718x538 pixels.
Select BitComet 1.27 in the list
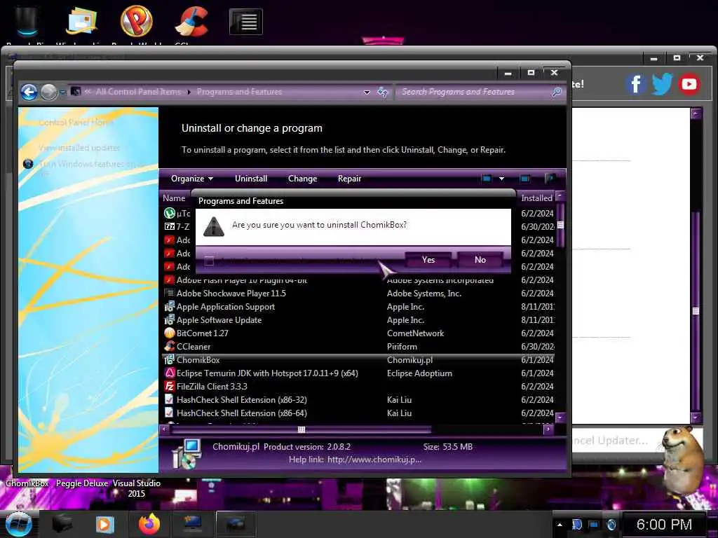coord(358,333)
